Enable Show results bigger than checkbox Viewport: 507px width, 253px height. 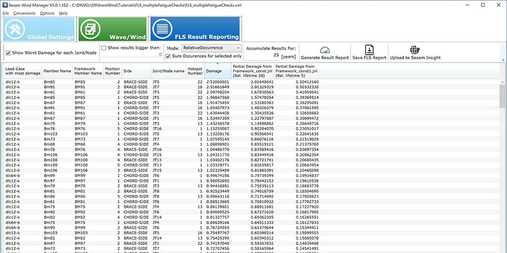pos(104,48)
